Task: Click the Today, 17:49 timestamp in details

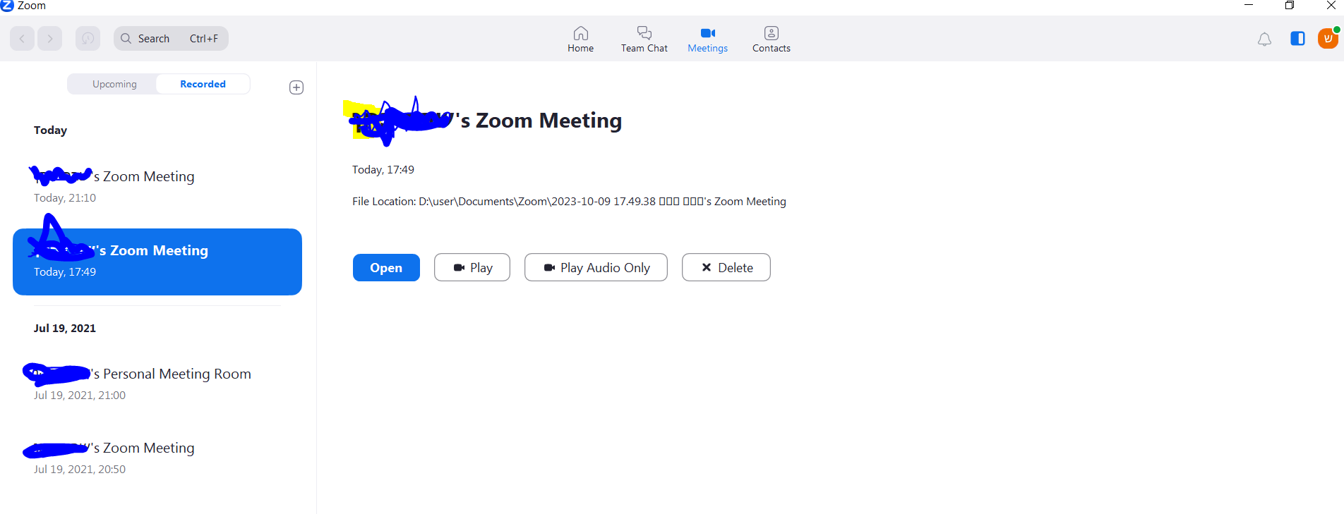Action: 383,170
